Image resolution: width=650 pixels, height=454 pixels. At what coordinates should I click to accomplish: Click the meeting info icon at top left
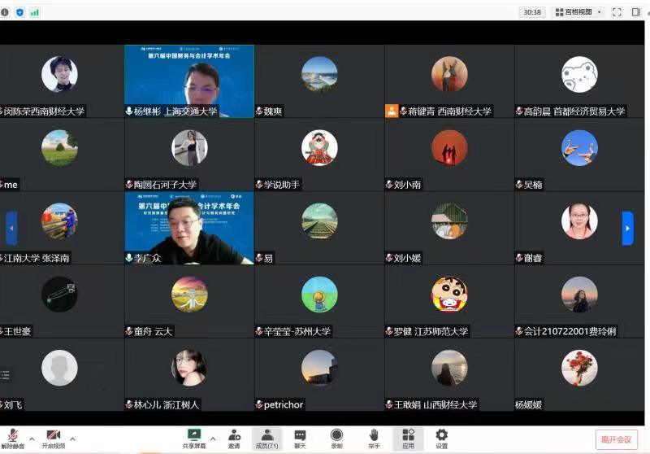point(6,12)
